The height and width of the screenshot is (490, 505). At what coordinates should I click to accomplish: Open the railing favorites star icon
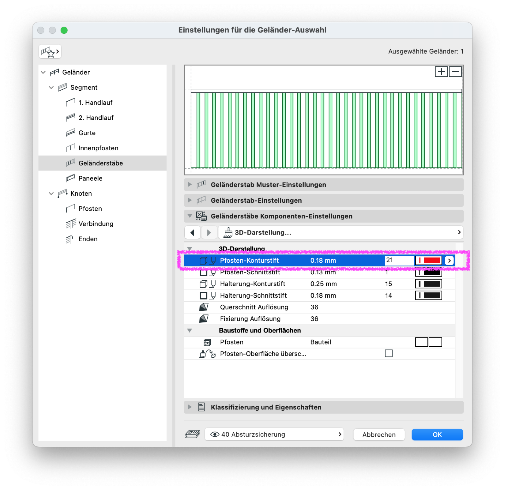[x=50, y=52]
